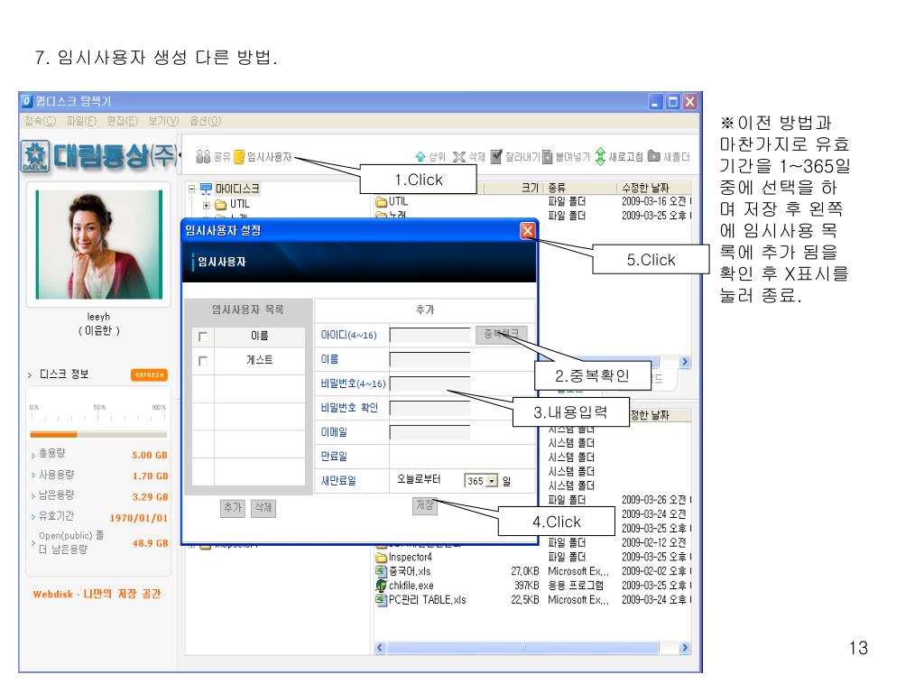924x693 pixels.
Task: Click the 비밀번호(4~16) input field
Action: 430,383
